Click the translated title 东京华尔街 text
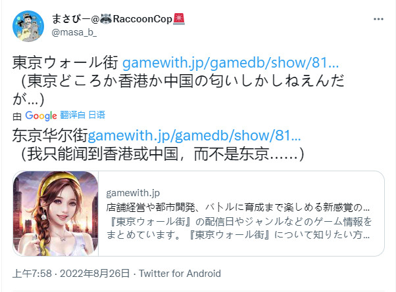This screenshot has width=396, height=292. pos(50,136)
